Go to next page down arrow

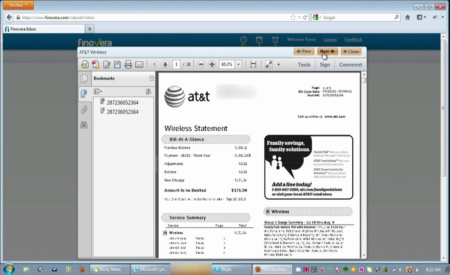tap(165, 64)
